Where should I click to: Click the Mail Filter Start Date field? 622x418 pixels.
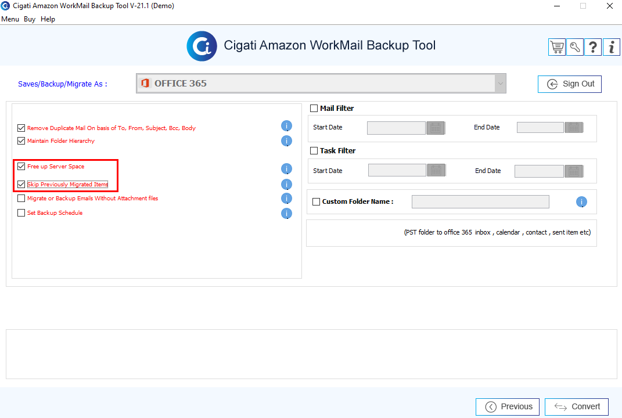396,128
